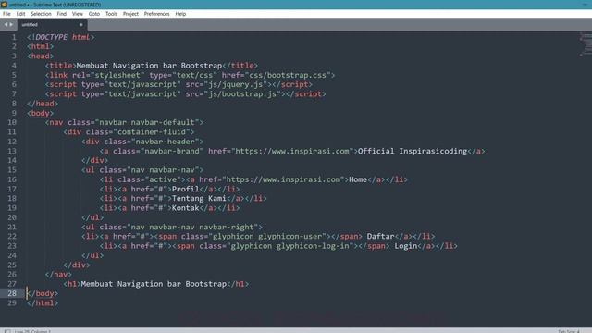Viewport: 592px width, 333px height.
Task: Select the untitled file tab
Action: coord(52,25)
